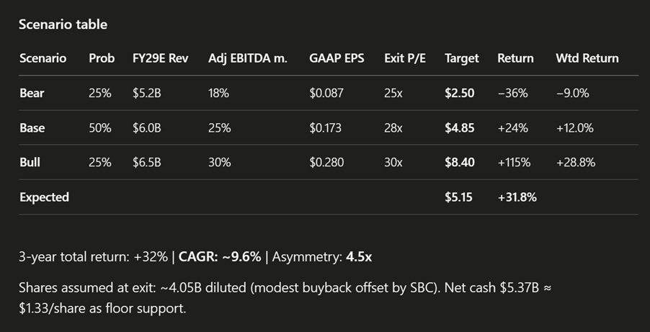Select the Exit P/E column header
The image size is (650, 332).
(x=404, y=58)
